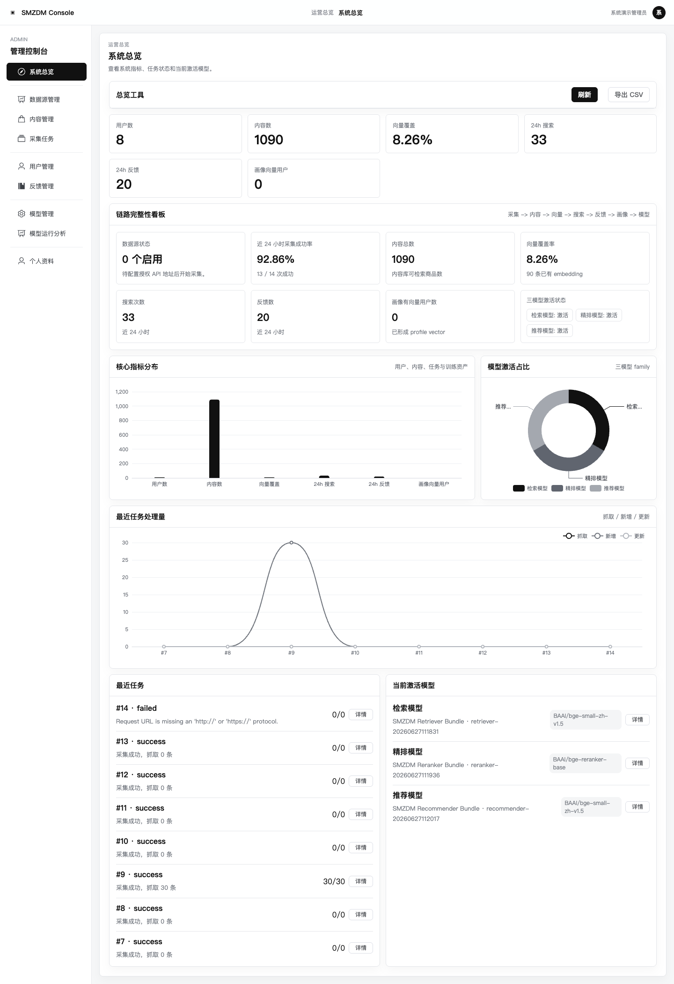Open 详情 for task #12 success
This screenshot has height=984, width=674.
361,781
